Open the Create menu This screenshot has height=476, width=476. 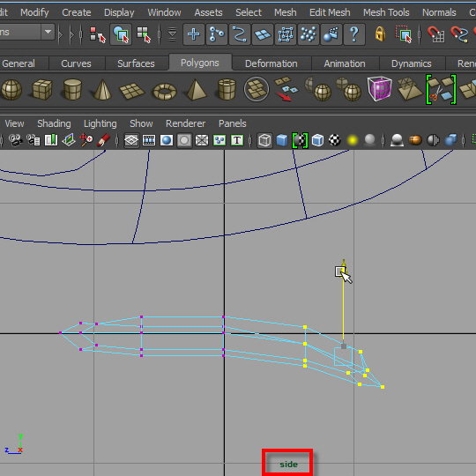77,12
